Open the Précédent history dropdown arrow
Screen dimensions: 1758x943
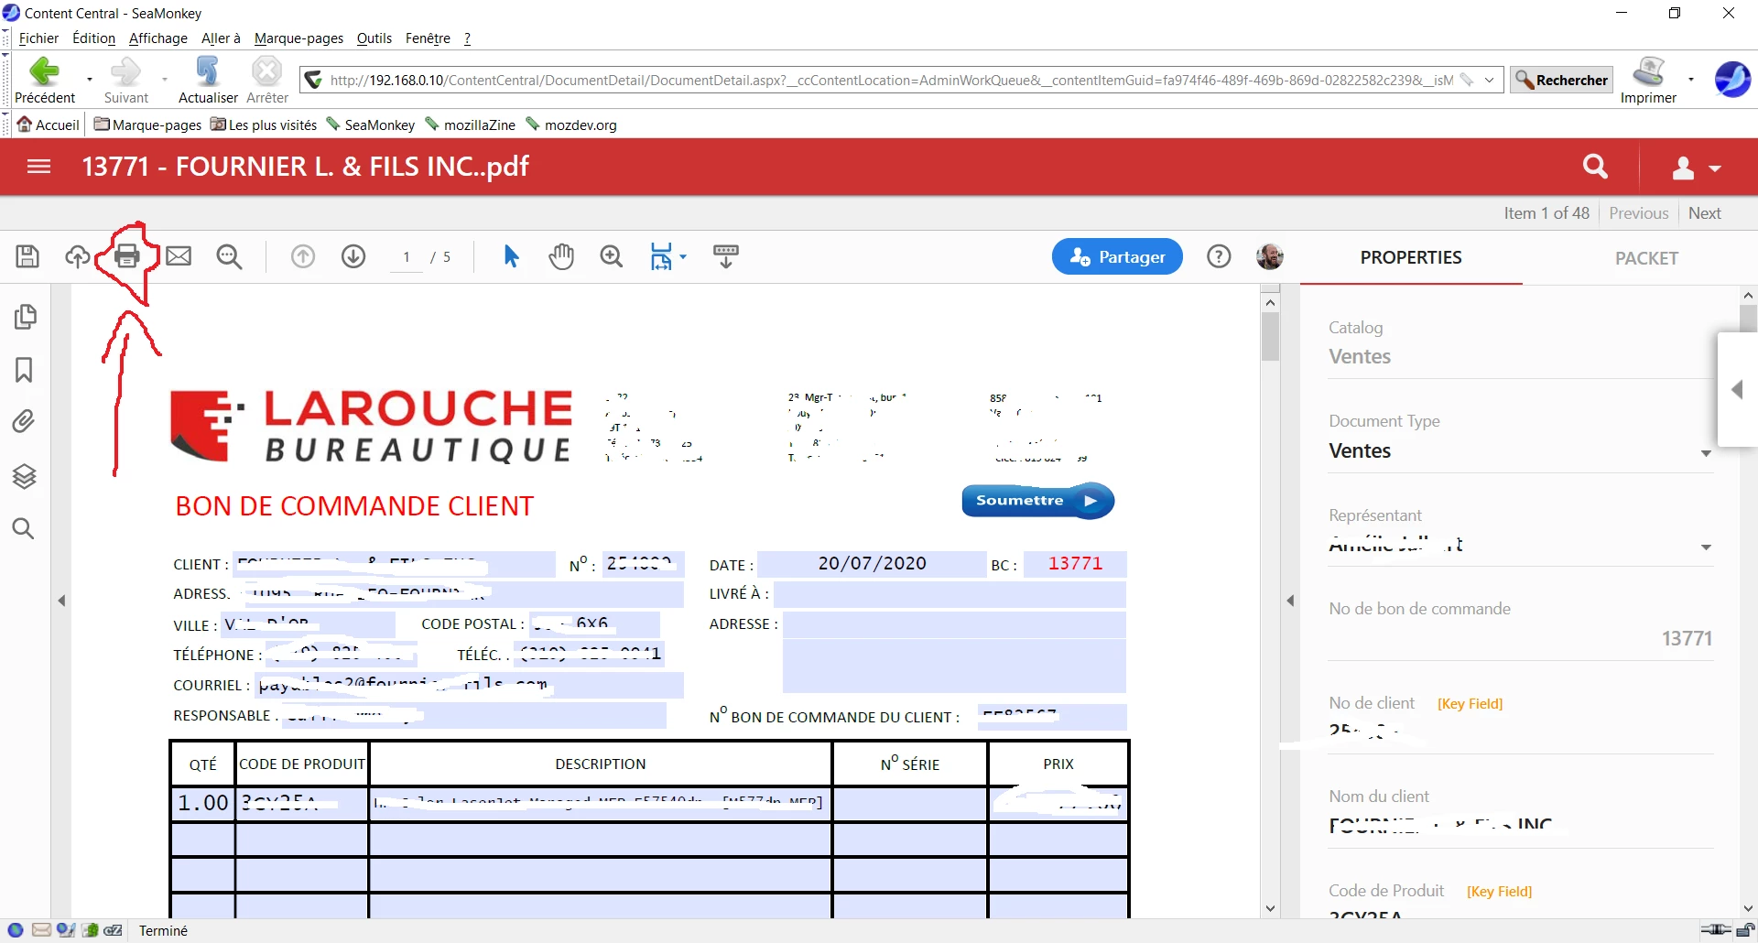point(89,80)
